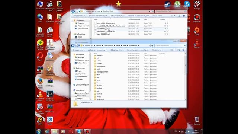Select the hairlod folder in sceneassets
The height and width of the screenshot is (134, 238).
[x=99, y=94]
